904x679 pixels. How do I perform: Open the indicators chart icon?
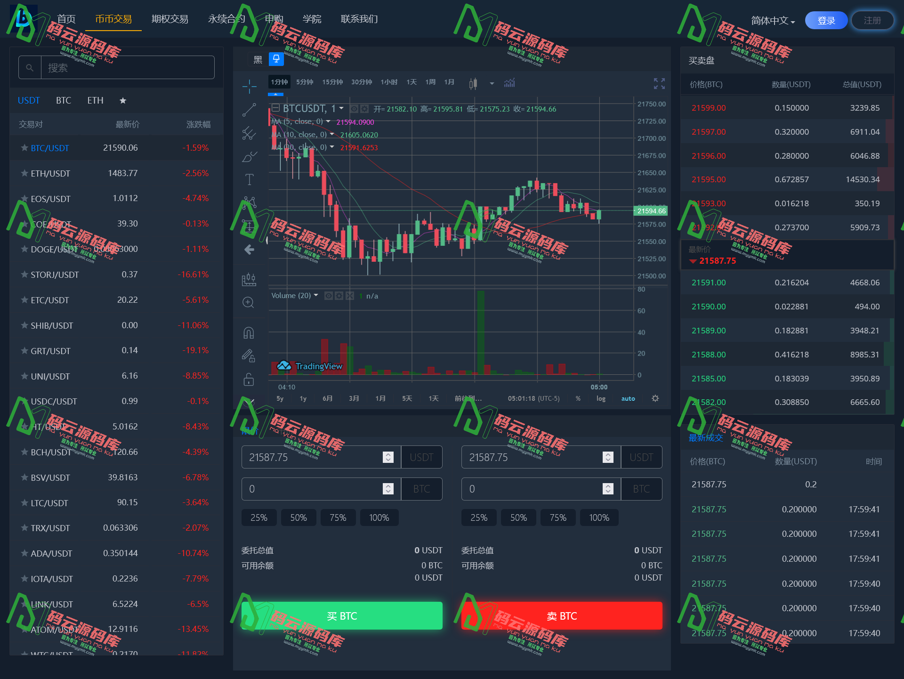[509, 83]
